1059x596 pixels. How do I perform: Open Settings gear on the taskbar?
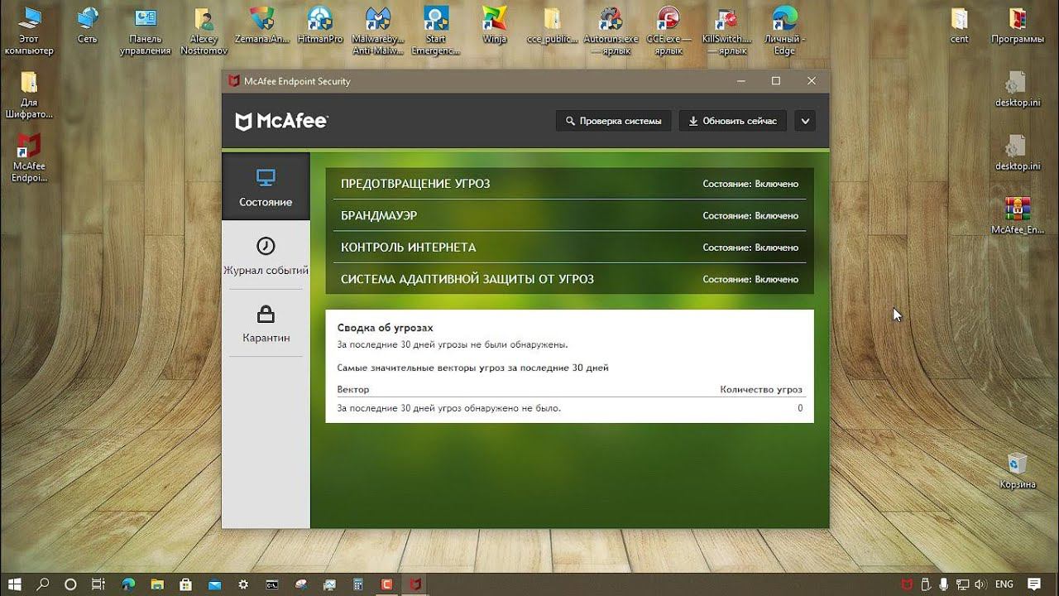tap(243, 584)
